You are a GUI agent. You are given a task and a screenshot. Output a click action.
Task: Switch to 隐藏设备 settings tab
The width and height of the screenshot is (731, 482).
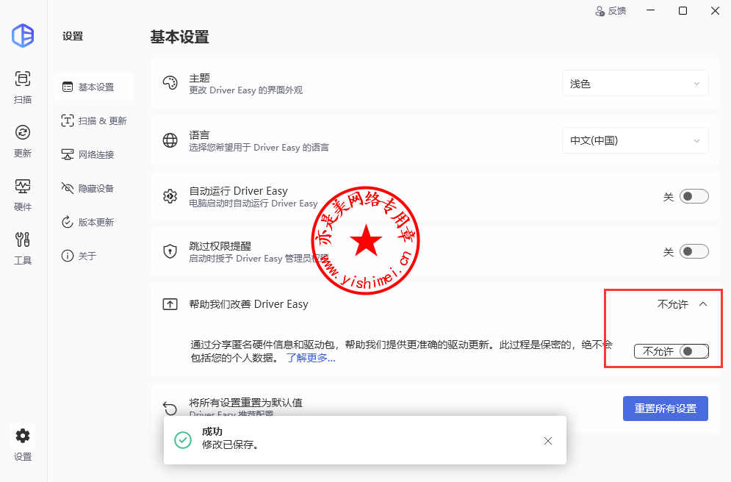pyautogui.click(x=93, y=188)
